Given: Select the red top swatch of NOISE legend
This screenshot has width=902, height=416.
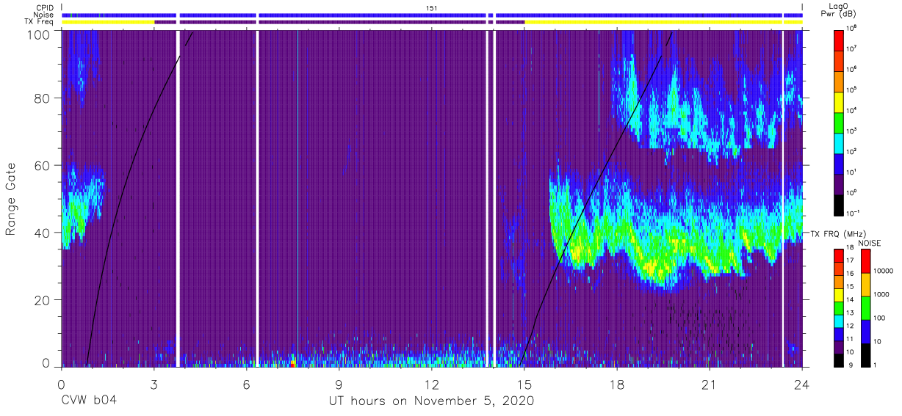Looking at the screenshot, I should [x=865, y=261].
